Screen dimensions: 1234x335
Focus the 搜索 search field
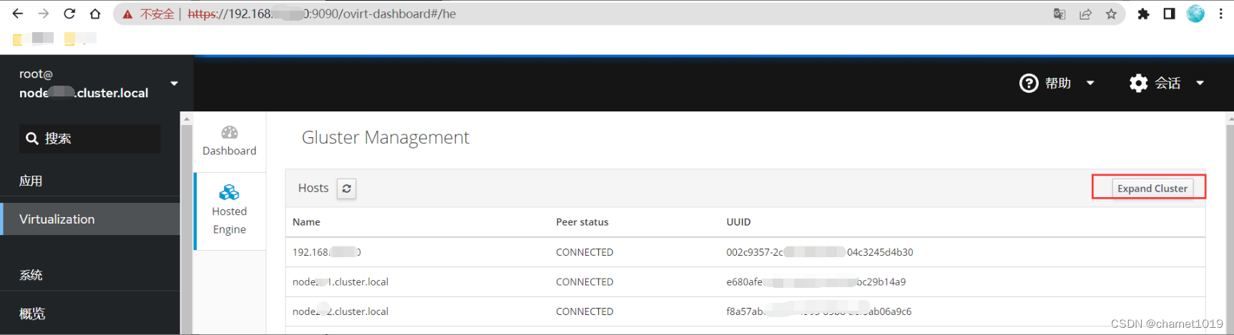coord(90,139)
